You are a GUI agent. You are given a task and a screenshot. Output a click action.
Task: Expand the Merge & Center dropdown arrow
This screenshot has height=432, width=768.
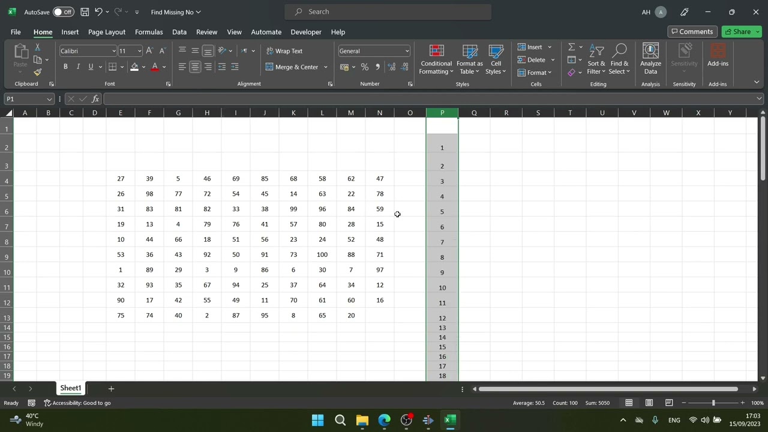coord(326,67)
